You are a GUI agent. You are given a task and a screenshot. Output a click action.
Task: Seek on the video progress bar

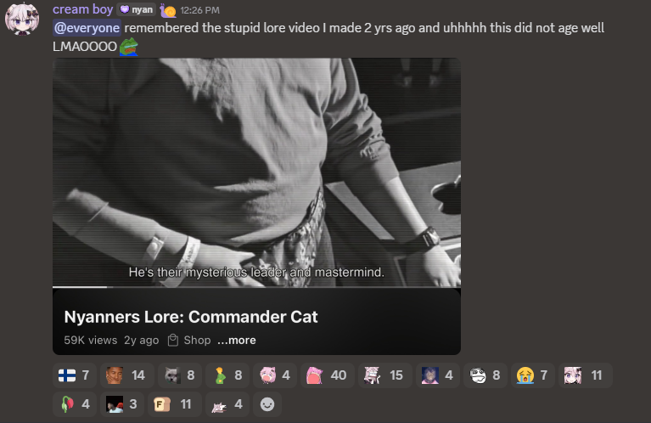tap(256, 287)
